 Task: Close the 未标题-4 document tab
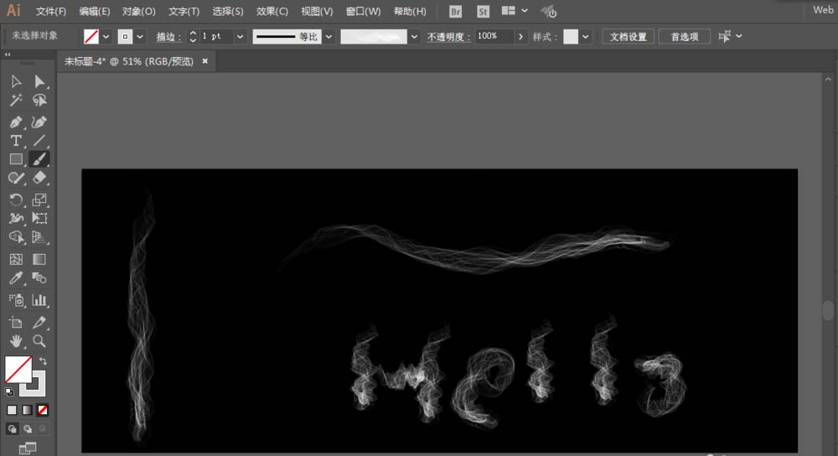coord(204,61)
